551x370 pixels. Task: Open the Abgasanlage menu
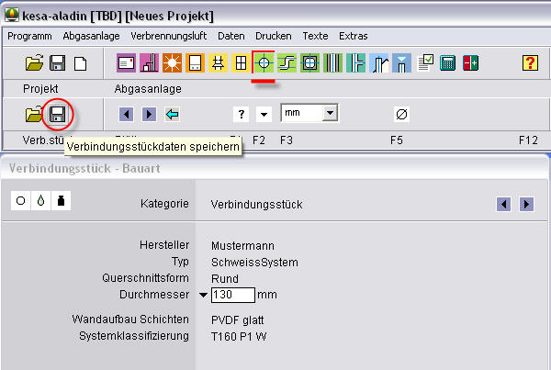pos(92,36)
